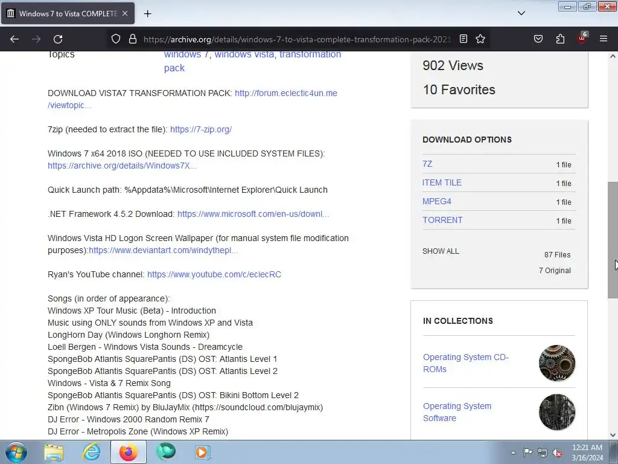Reload the page with the refresh icon

click(x=58, y=39)
